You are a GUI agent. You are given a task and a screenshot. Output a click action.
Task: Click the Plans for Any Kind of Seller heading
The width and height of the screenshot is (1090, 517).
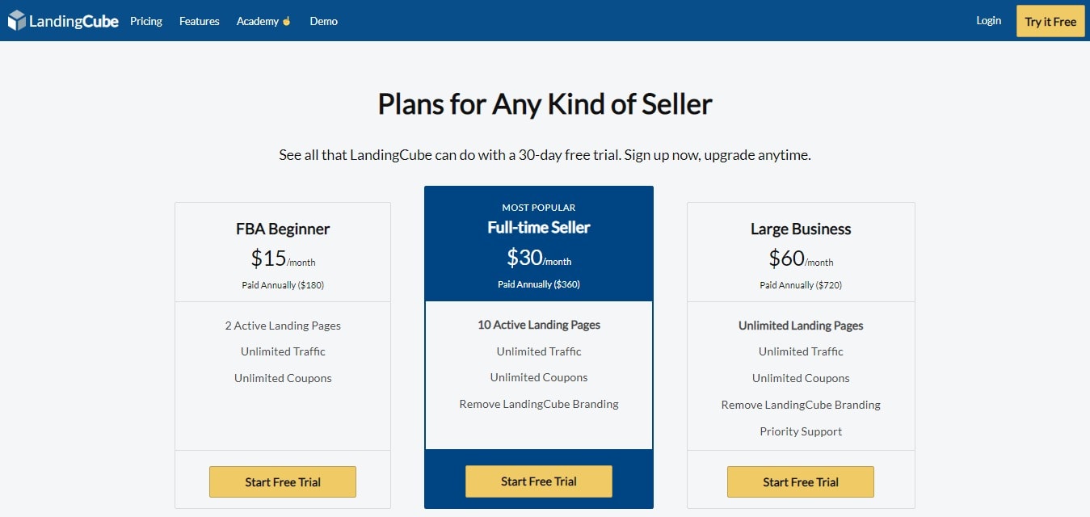[x=545, y=104]
